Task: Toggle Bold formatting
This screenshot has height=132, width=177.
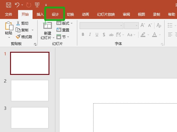Action: 83,34
